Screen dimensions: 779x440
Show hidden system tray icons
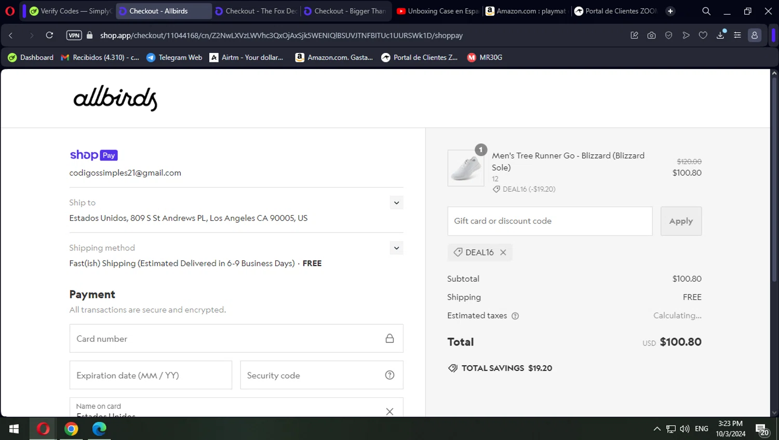[657, 429]
